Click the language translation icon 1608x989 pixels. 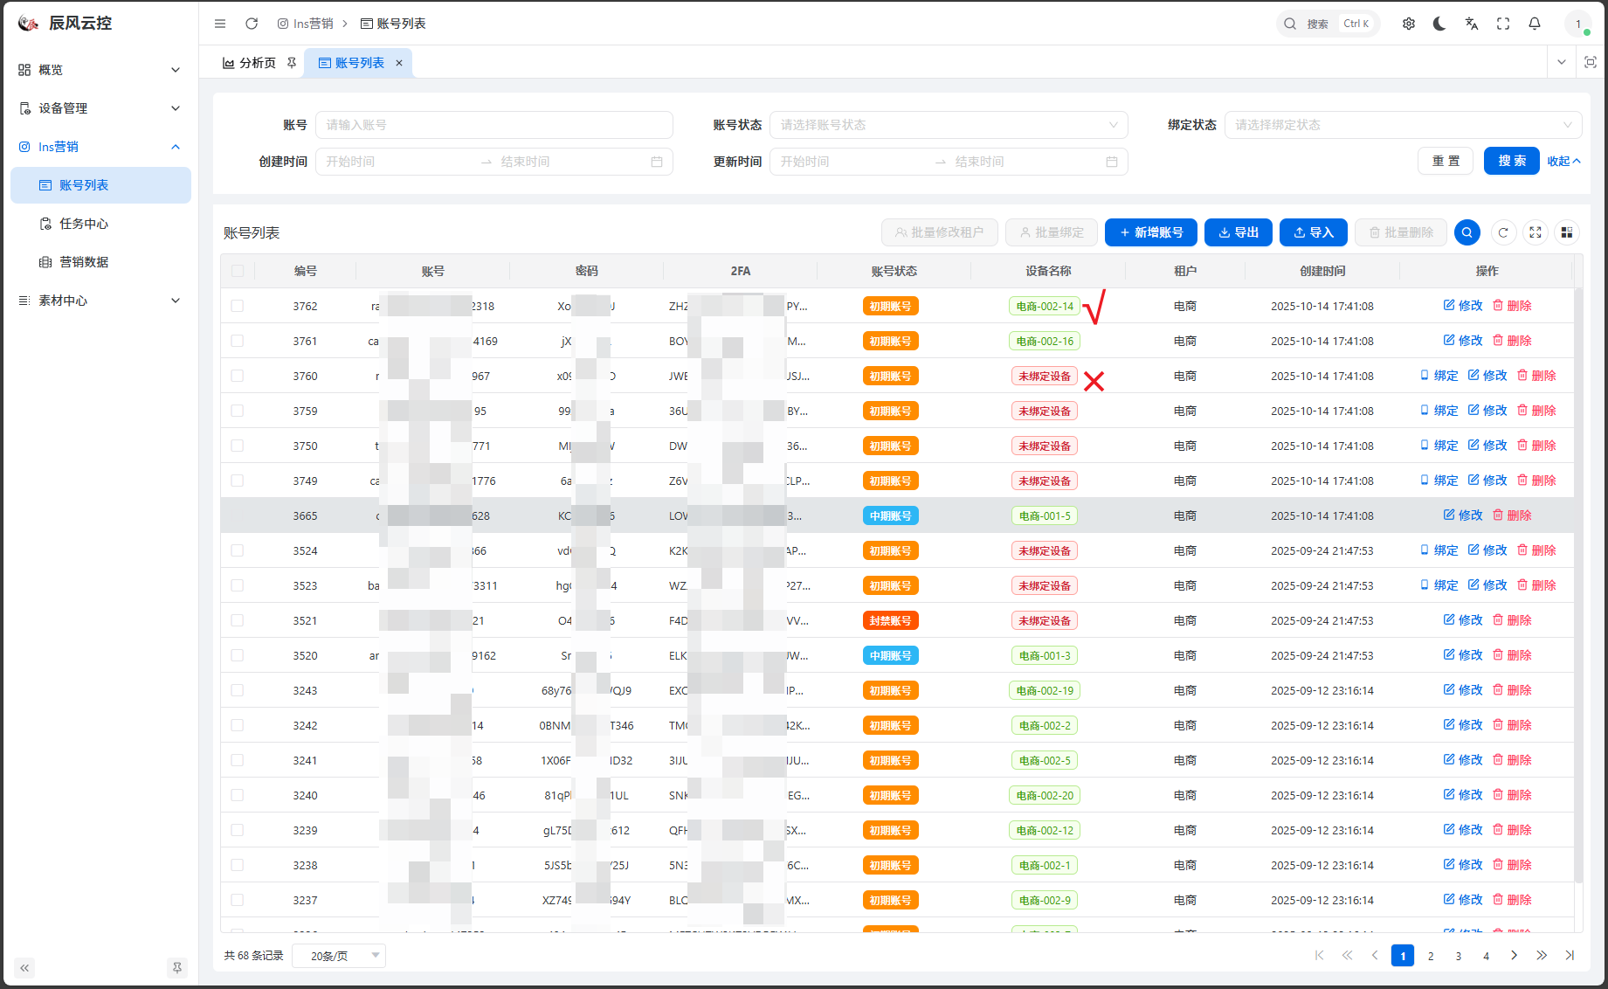[1472, 24]
